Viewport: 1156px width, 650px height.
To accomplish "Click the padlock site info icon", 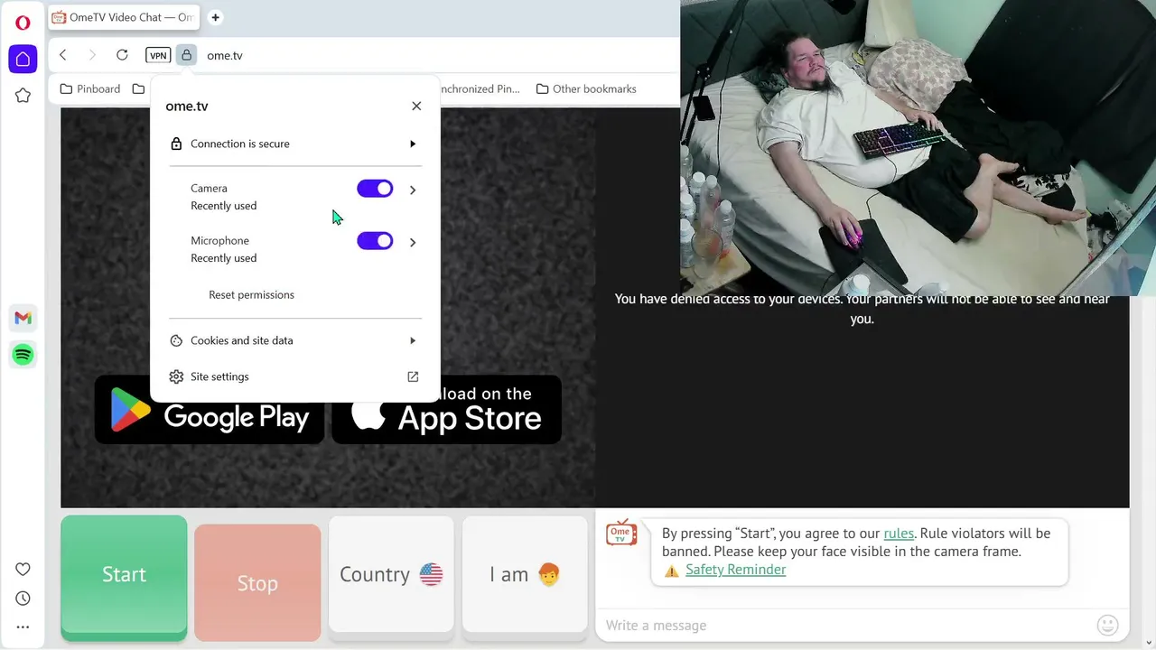I will [x=186, y=55].
